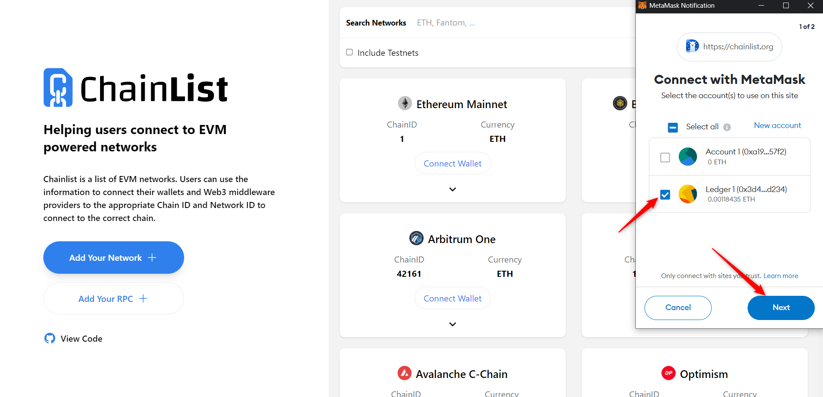
Task: Expand Ethereum Mainnet details chevron
Action: [453, 189]
